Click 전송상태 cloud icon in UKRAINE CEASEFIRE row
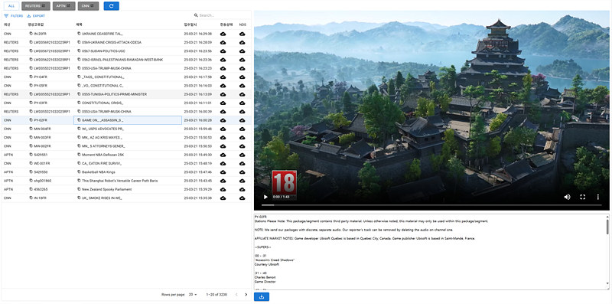This screenshot has width=612, height=304. pos(223,34)
